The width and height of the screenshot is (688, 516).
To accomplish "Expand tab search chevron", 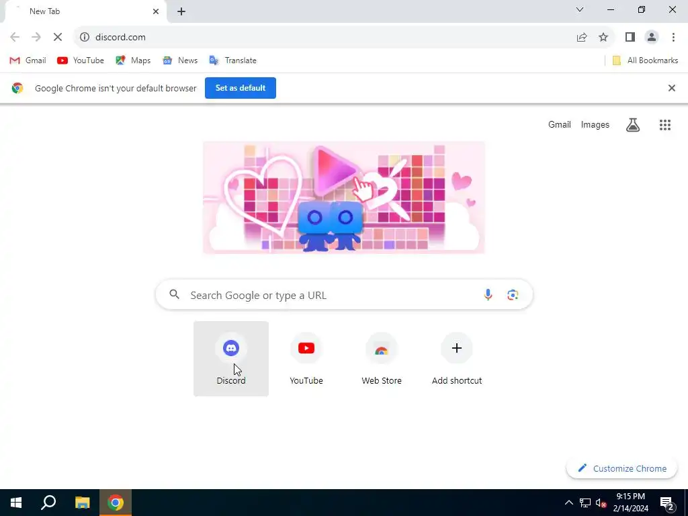I will 580,9.
